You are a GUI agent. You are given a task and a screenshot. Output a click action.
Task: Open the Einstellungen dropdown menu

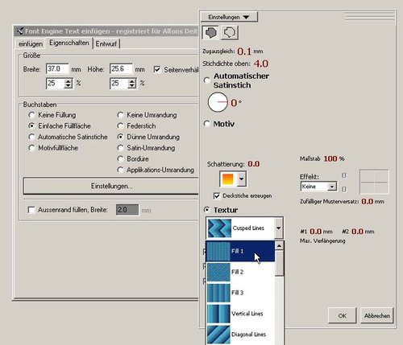[x=229, y=17]
